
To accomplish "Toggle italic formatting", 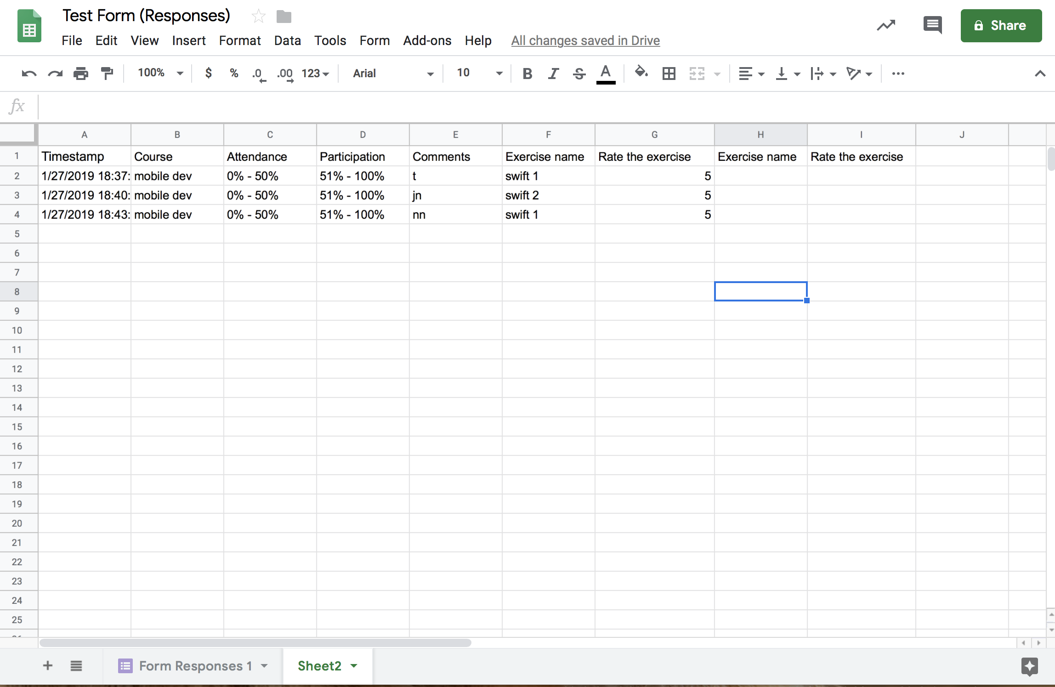I will coord(553,74).
